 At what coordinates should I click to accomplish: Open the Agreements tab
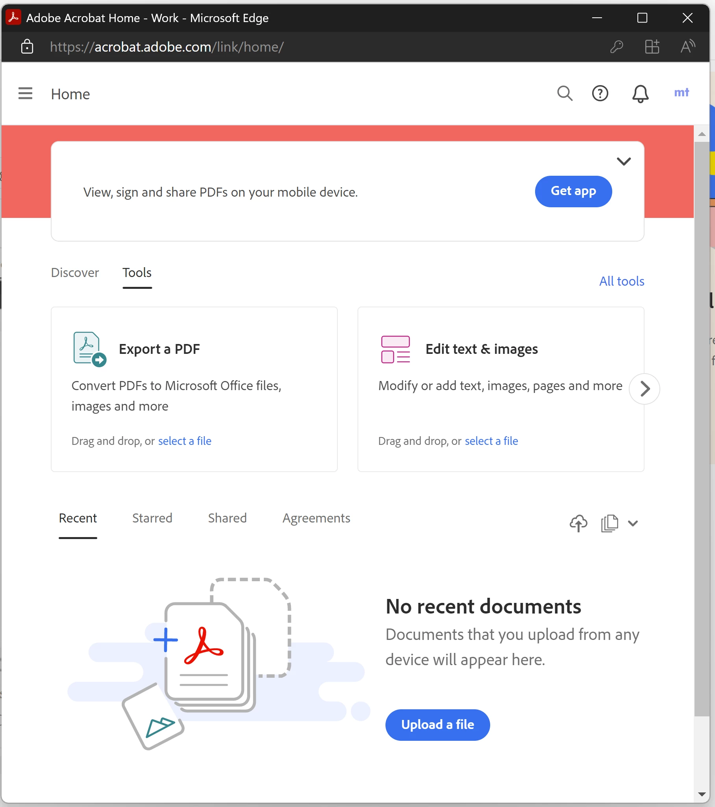pyautogui.click(x=317, y=518)
